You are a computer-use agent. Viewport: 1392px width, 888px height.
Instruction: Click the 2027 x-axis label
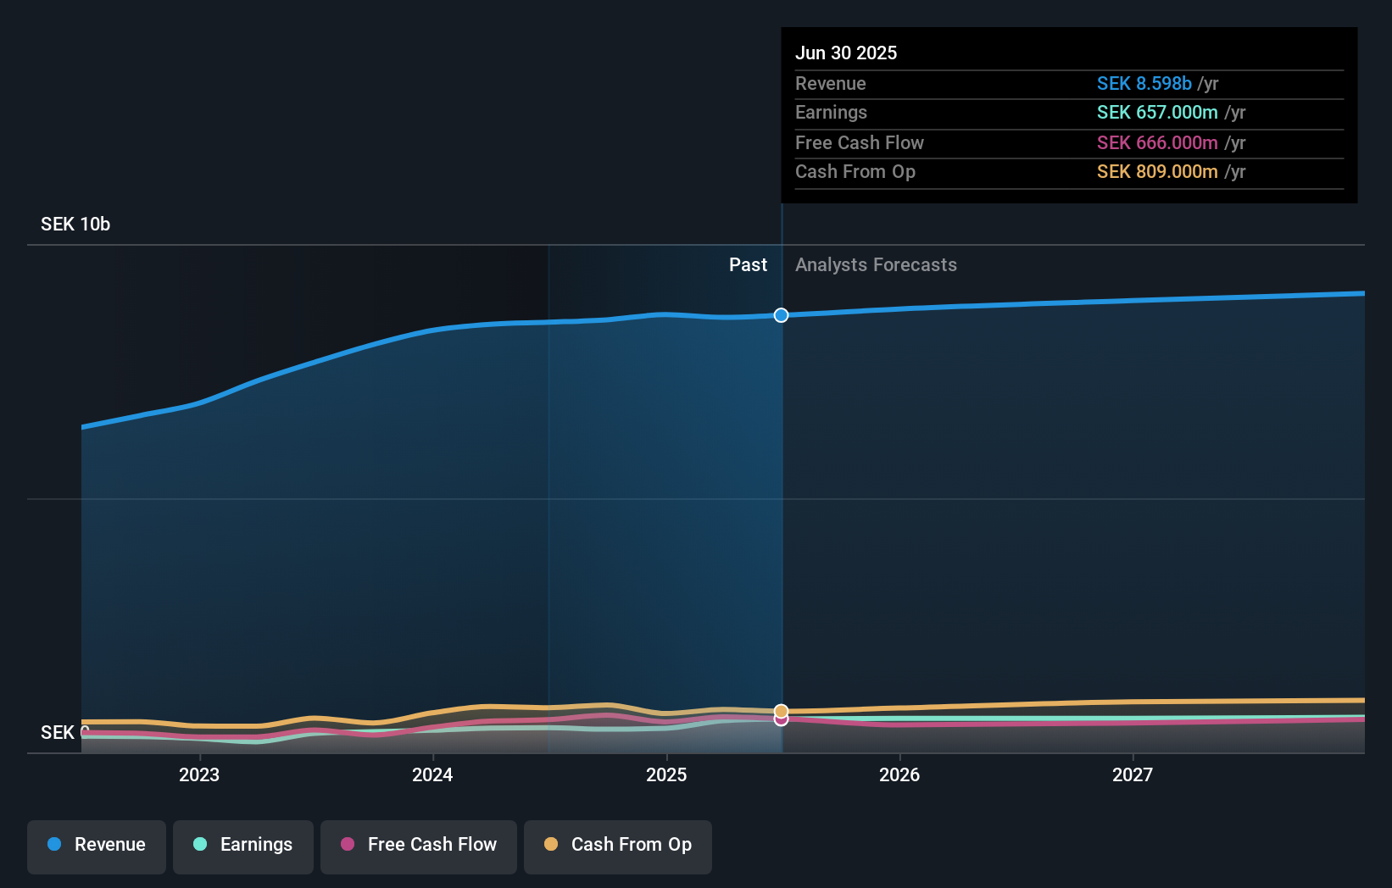tap(1133, 774)
